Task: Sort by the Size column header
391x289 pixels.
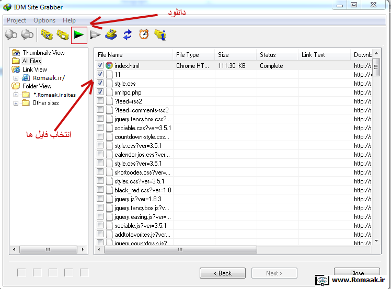Action: point(235,54)
